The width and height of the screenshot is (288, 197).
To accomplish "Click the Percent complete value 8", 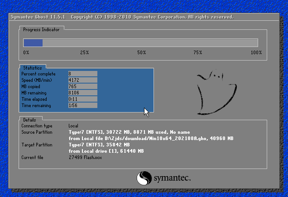I will tap(83, 74).
